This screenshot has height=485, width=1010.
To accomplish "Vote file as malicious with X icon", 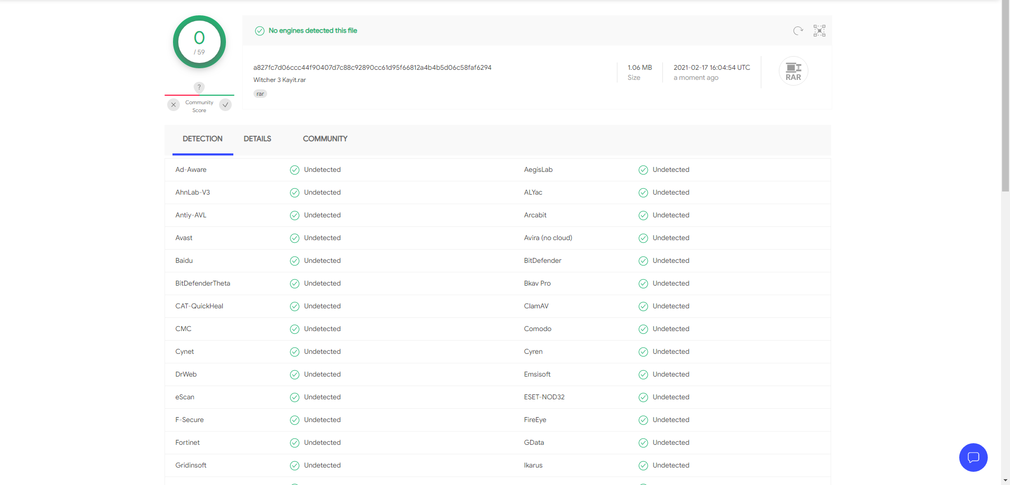I will pyautogui.click(x=174, y=105).
